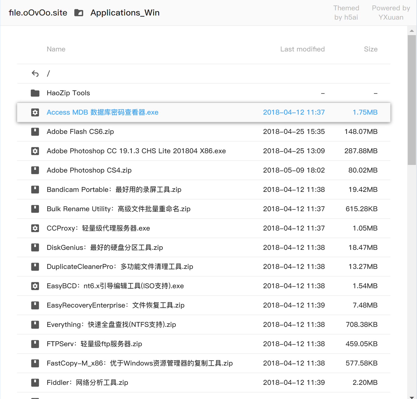
Task: Click the zip icon beside Bandicam Portable
Action: tap(35, 190)
